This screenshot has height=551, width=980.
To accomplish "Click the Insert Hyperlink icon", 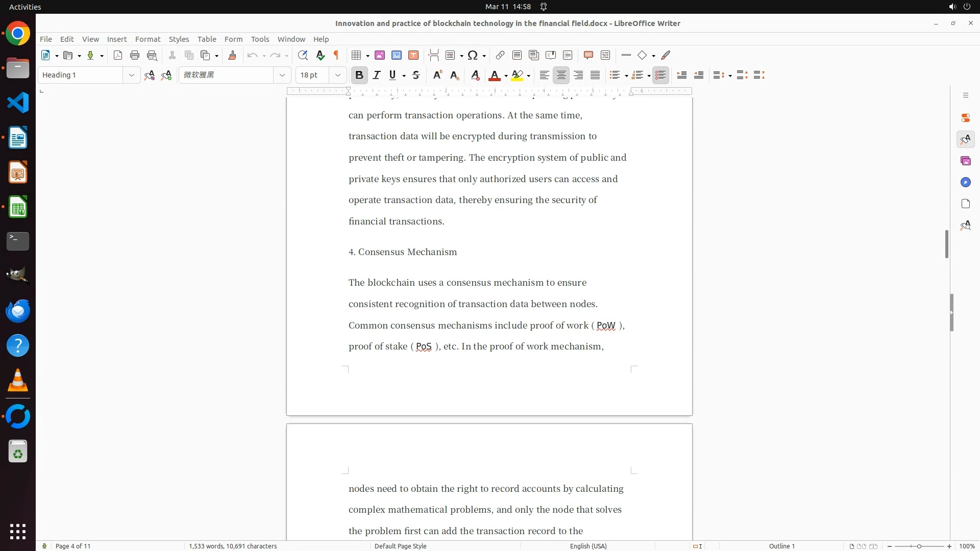I will click(x=500, y=55).
